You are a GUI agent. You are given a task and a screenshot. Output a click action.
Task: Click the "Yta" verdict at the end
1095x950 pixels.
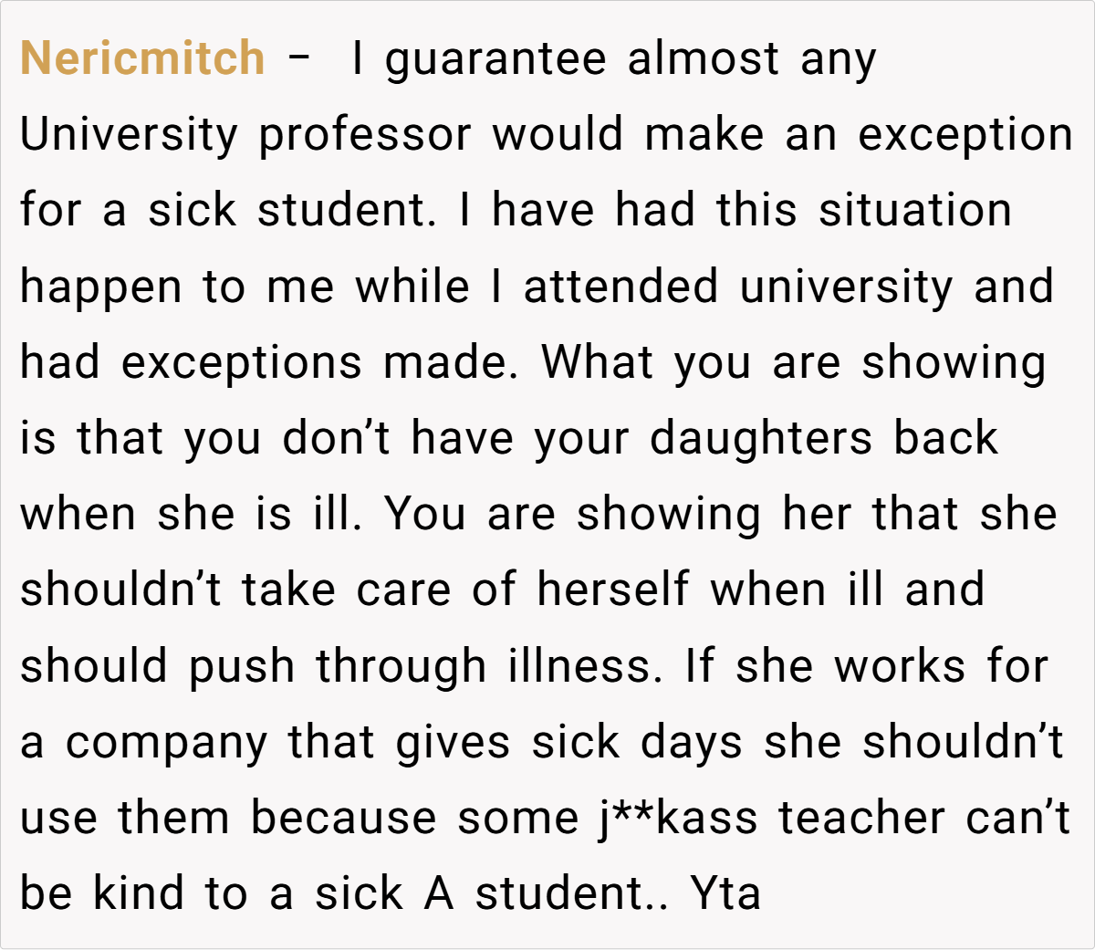pyautogui.click(x=725, y=893)
